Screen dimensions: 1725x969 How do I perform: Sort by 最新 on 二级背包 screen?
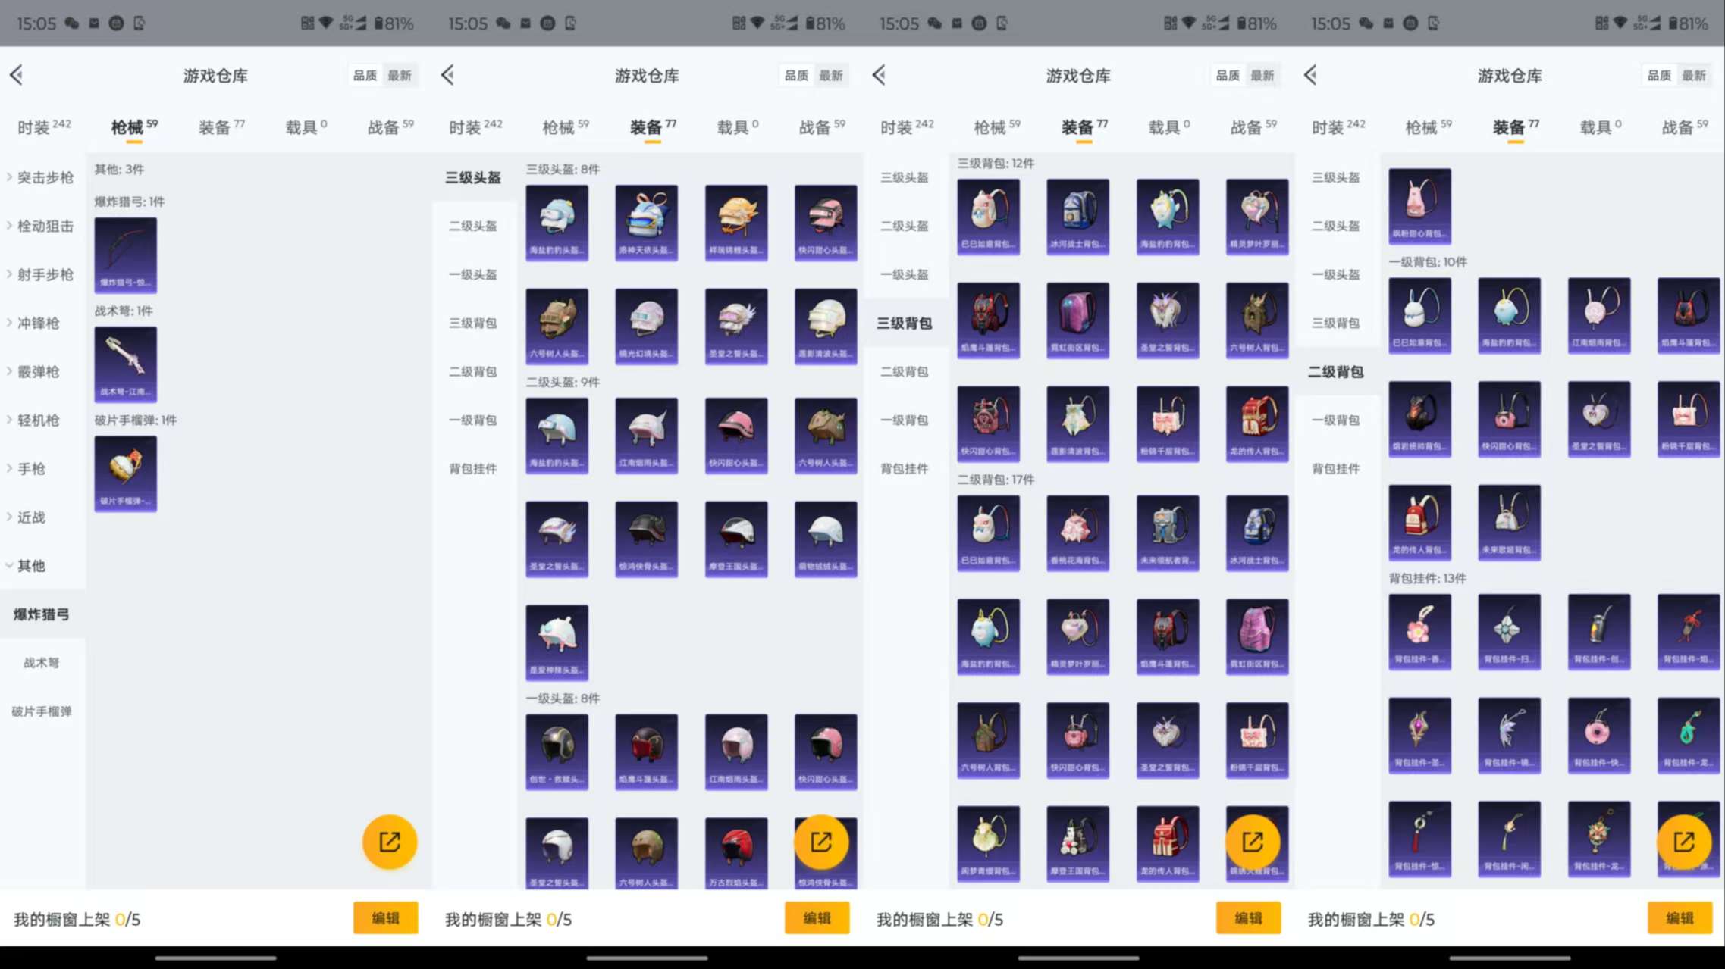[1693, 75]
